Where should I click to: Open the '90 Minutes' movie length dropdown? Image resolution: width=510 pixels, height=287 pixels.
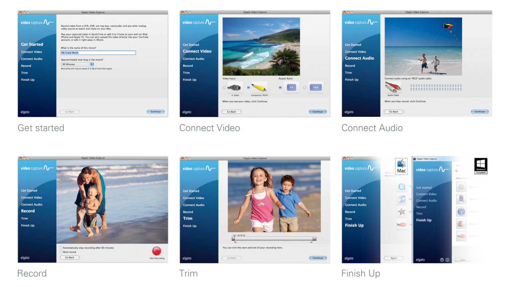point(77,64)
